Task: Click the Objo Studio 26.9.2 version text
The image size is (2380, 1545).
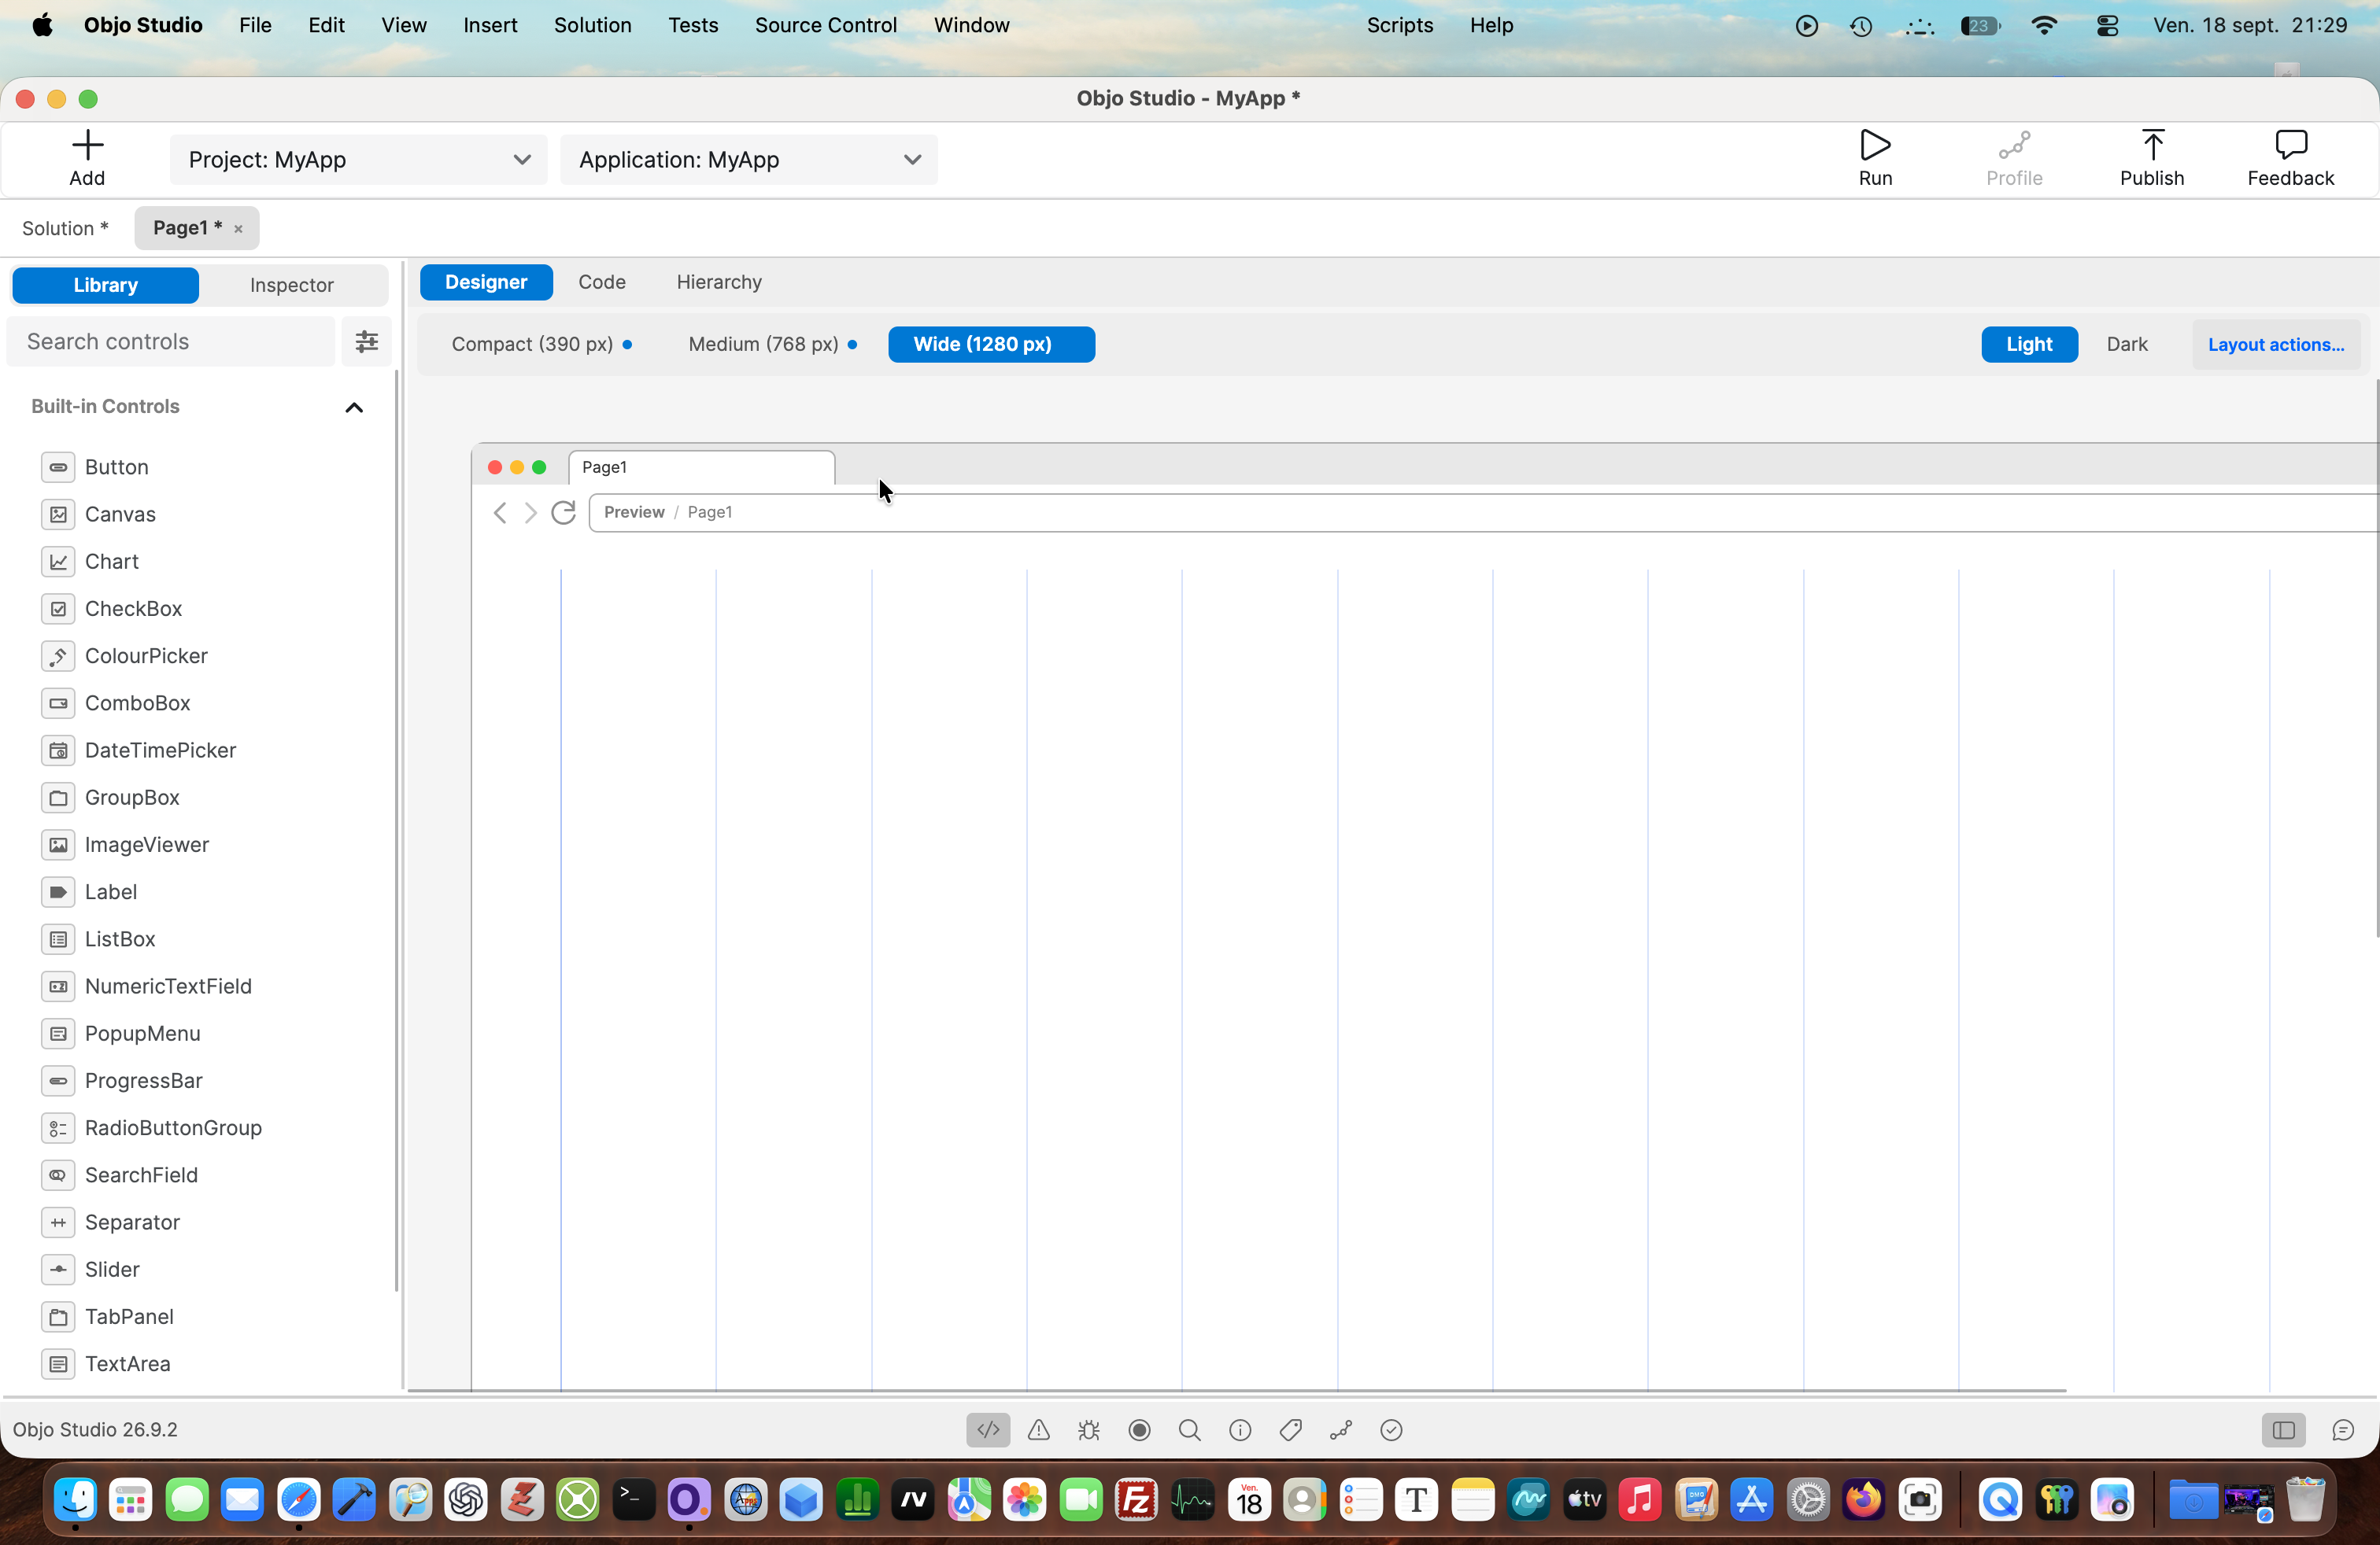Action: pyautogui.click(x=95, y=1429)
